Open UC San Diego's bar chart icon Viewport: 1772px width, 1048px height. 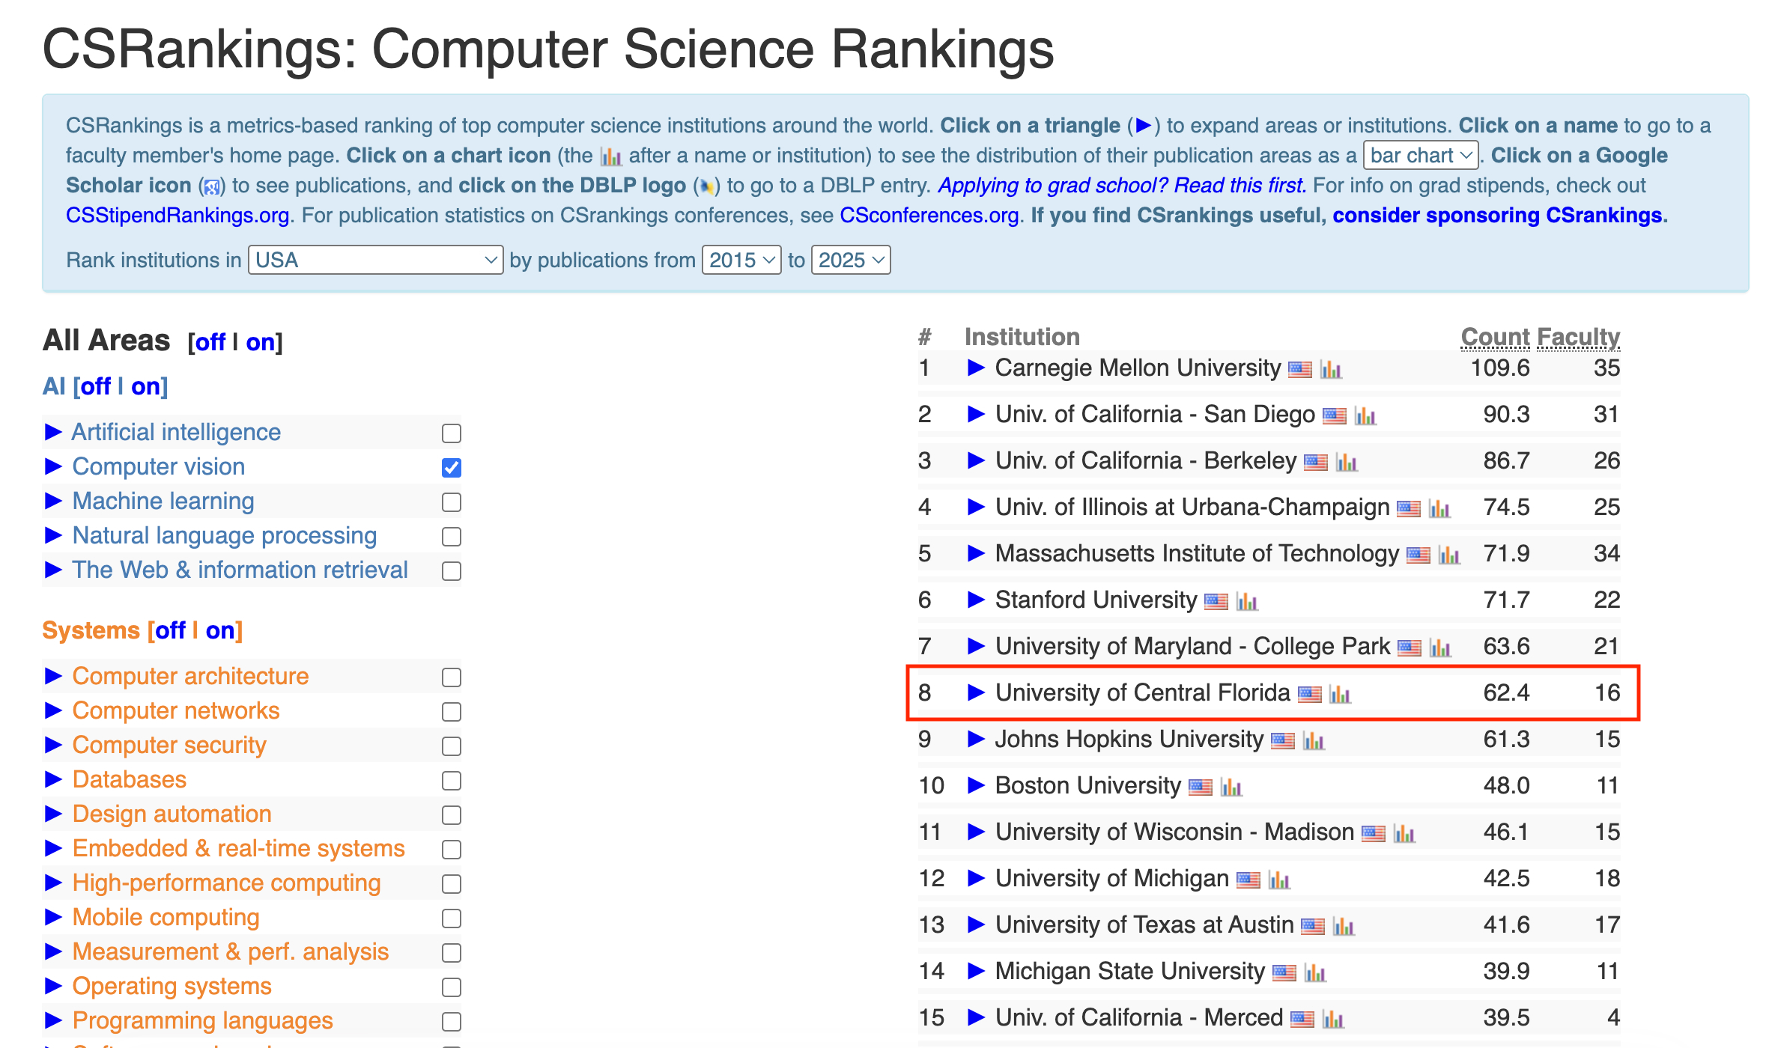click(x=1365, y=415)
